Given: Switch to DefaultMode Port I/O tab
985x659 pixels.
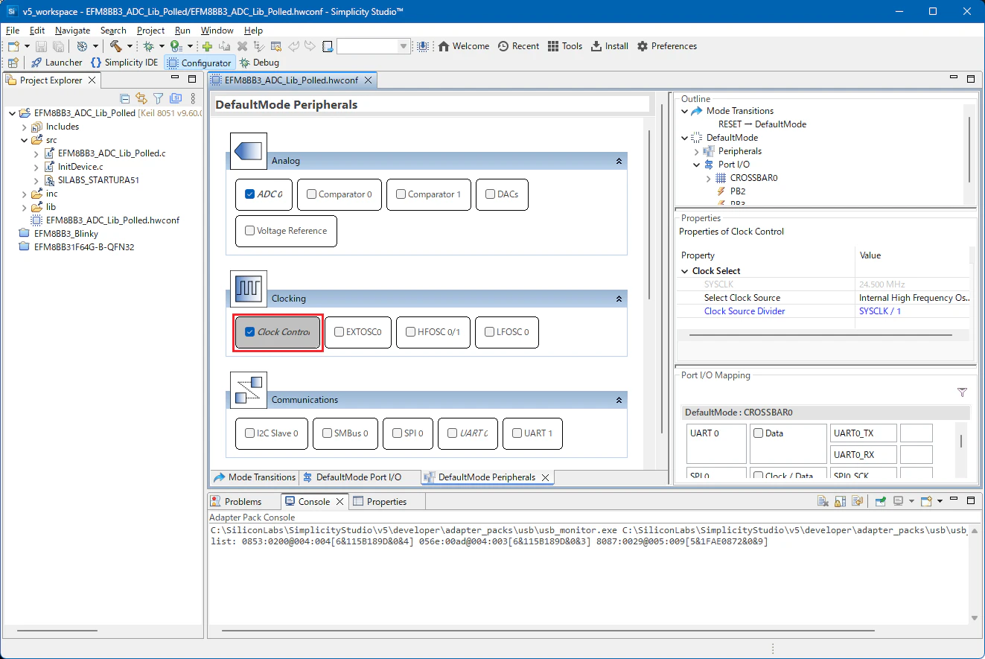Looking at the screenshot, I should click(351, 477).
